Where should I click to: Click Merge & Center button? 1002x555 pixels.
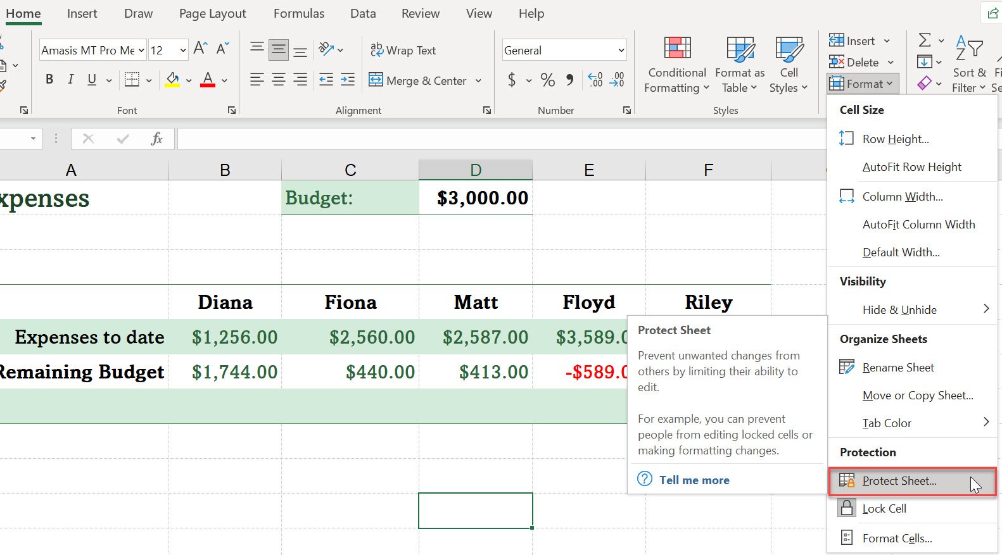(417, 80)
